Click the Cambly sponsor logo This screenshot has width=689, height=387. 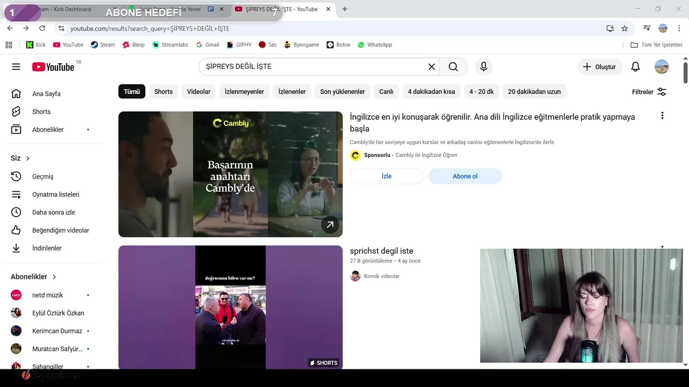point(355,155)
